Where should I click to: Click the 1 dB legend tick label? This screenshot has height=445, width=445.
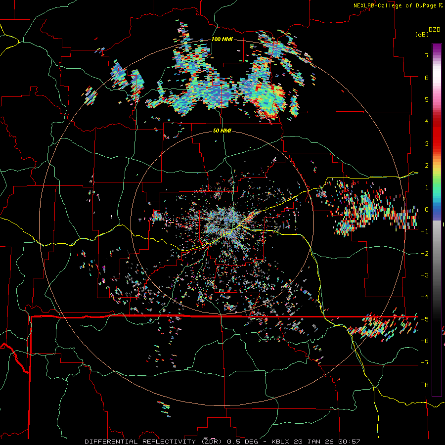[x=427, y=187]
